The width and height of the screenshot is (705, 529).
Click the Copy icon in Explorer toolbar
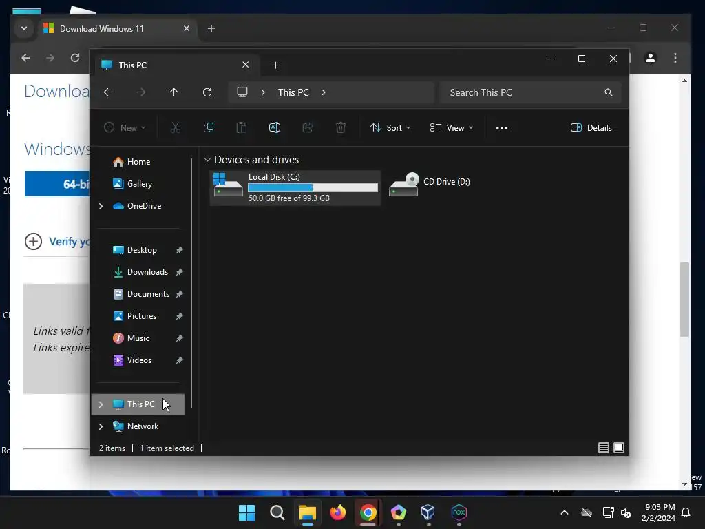208,127
